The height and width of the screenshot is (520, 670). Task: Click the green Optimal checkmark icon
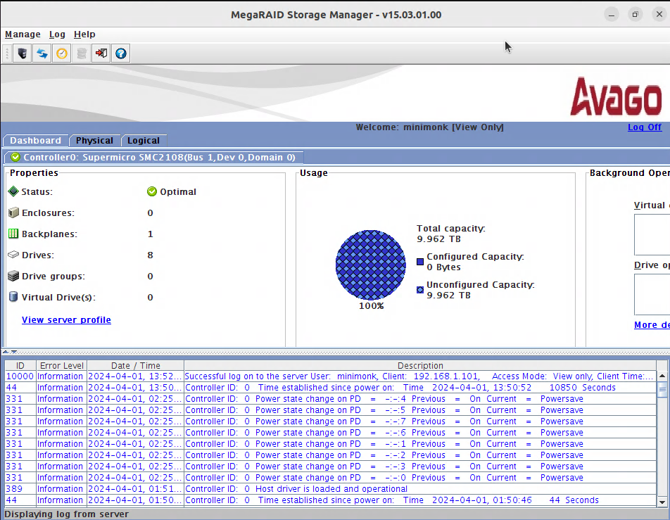click(x=152, y=191)
